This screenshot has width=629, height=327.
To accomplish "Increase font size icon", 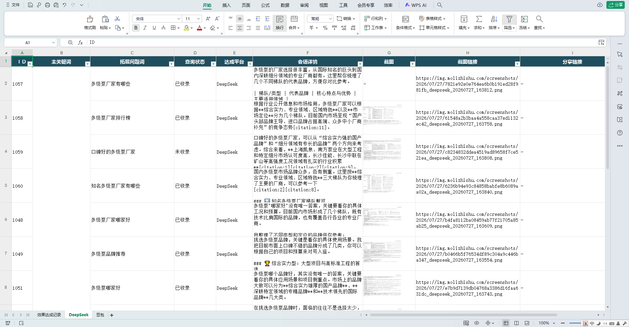I will (x=208, y=19).
